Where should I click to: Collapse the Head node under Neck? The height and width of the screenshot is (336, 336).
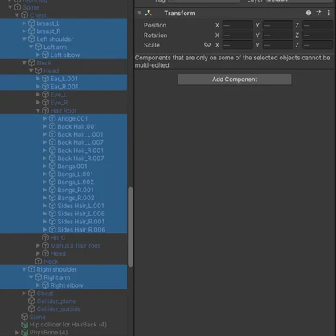click(x=31, y=71)
